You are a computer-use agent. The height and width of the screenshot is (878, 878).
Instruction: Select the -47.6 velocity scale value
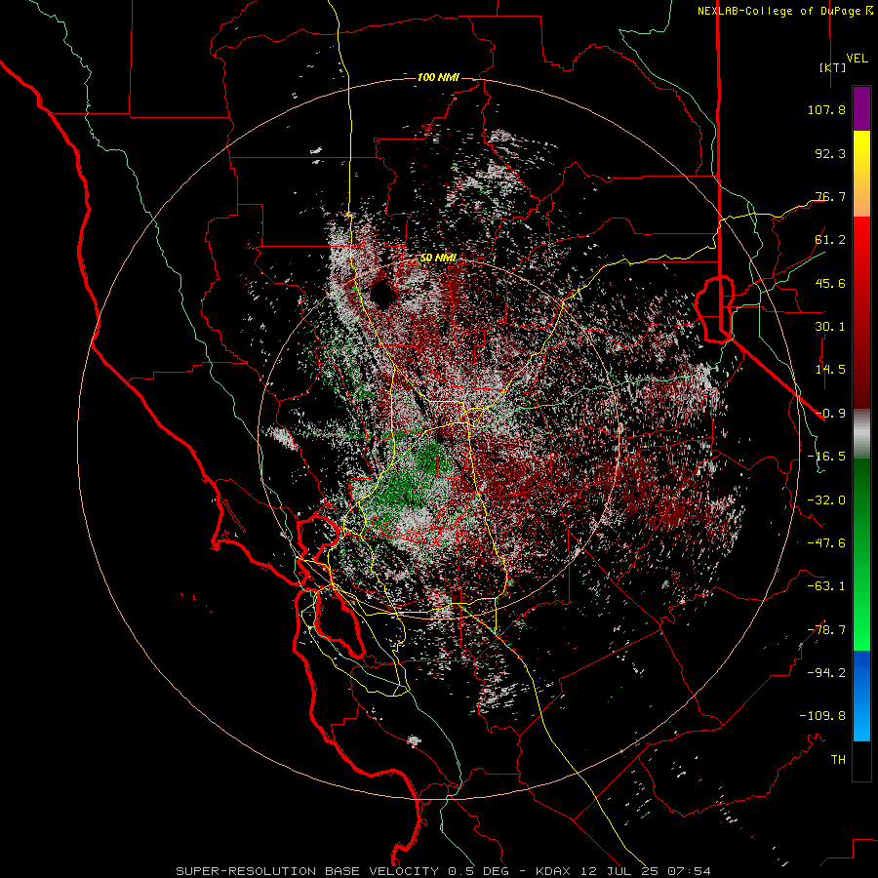[826, 543]
